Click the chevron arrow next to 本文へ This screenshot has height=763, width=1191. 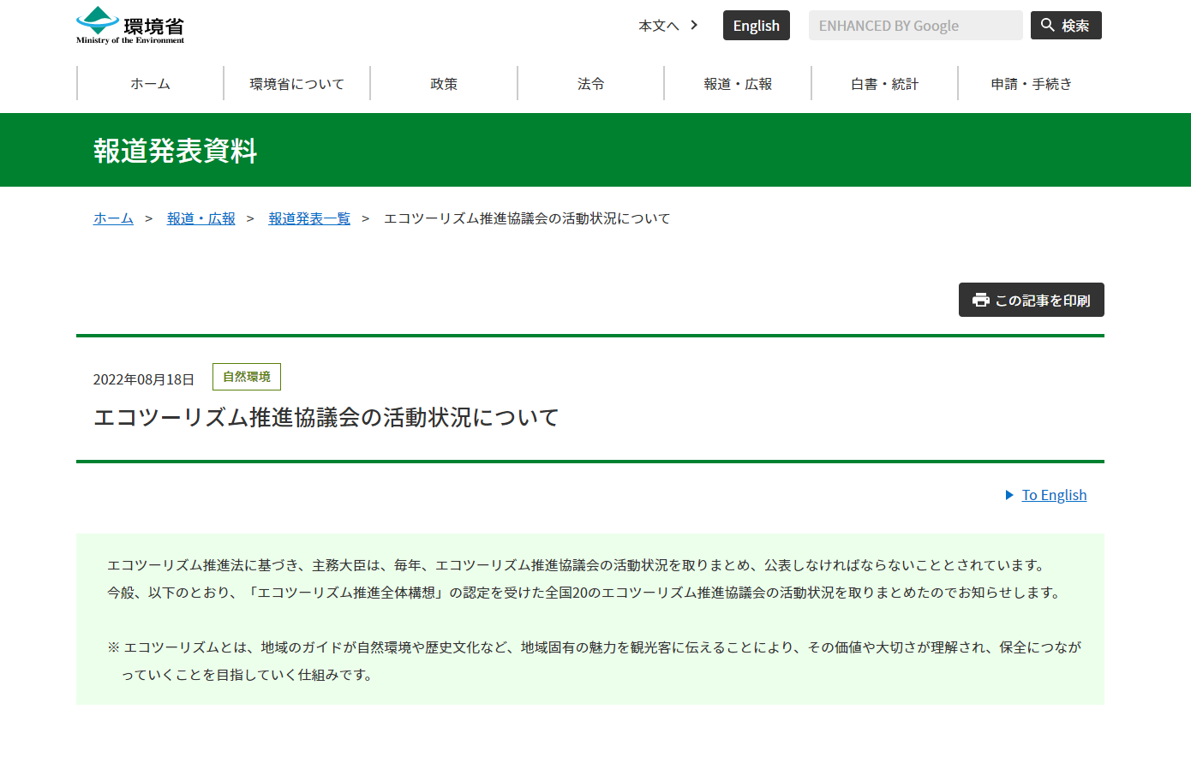(x=694, y=26)
